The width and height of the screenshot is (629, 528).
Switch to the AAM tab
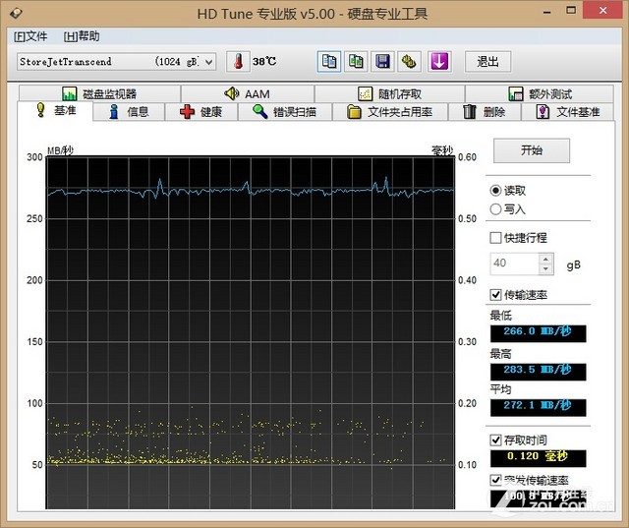tap(247, 93)
